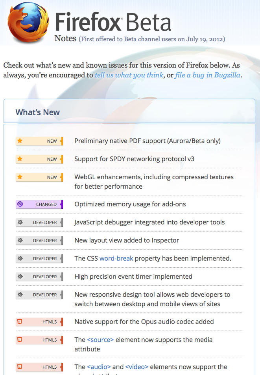The height and width of the screenshot is (375, 260).
Task: Follow the word-break property link
Action: 116,258
